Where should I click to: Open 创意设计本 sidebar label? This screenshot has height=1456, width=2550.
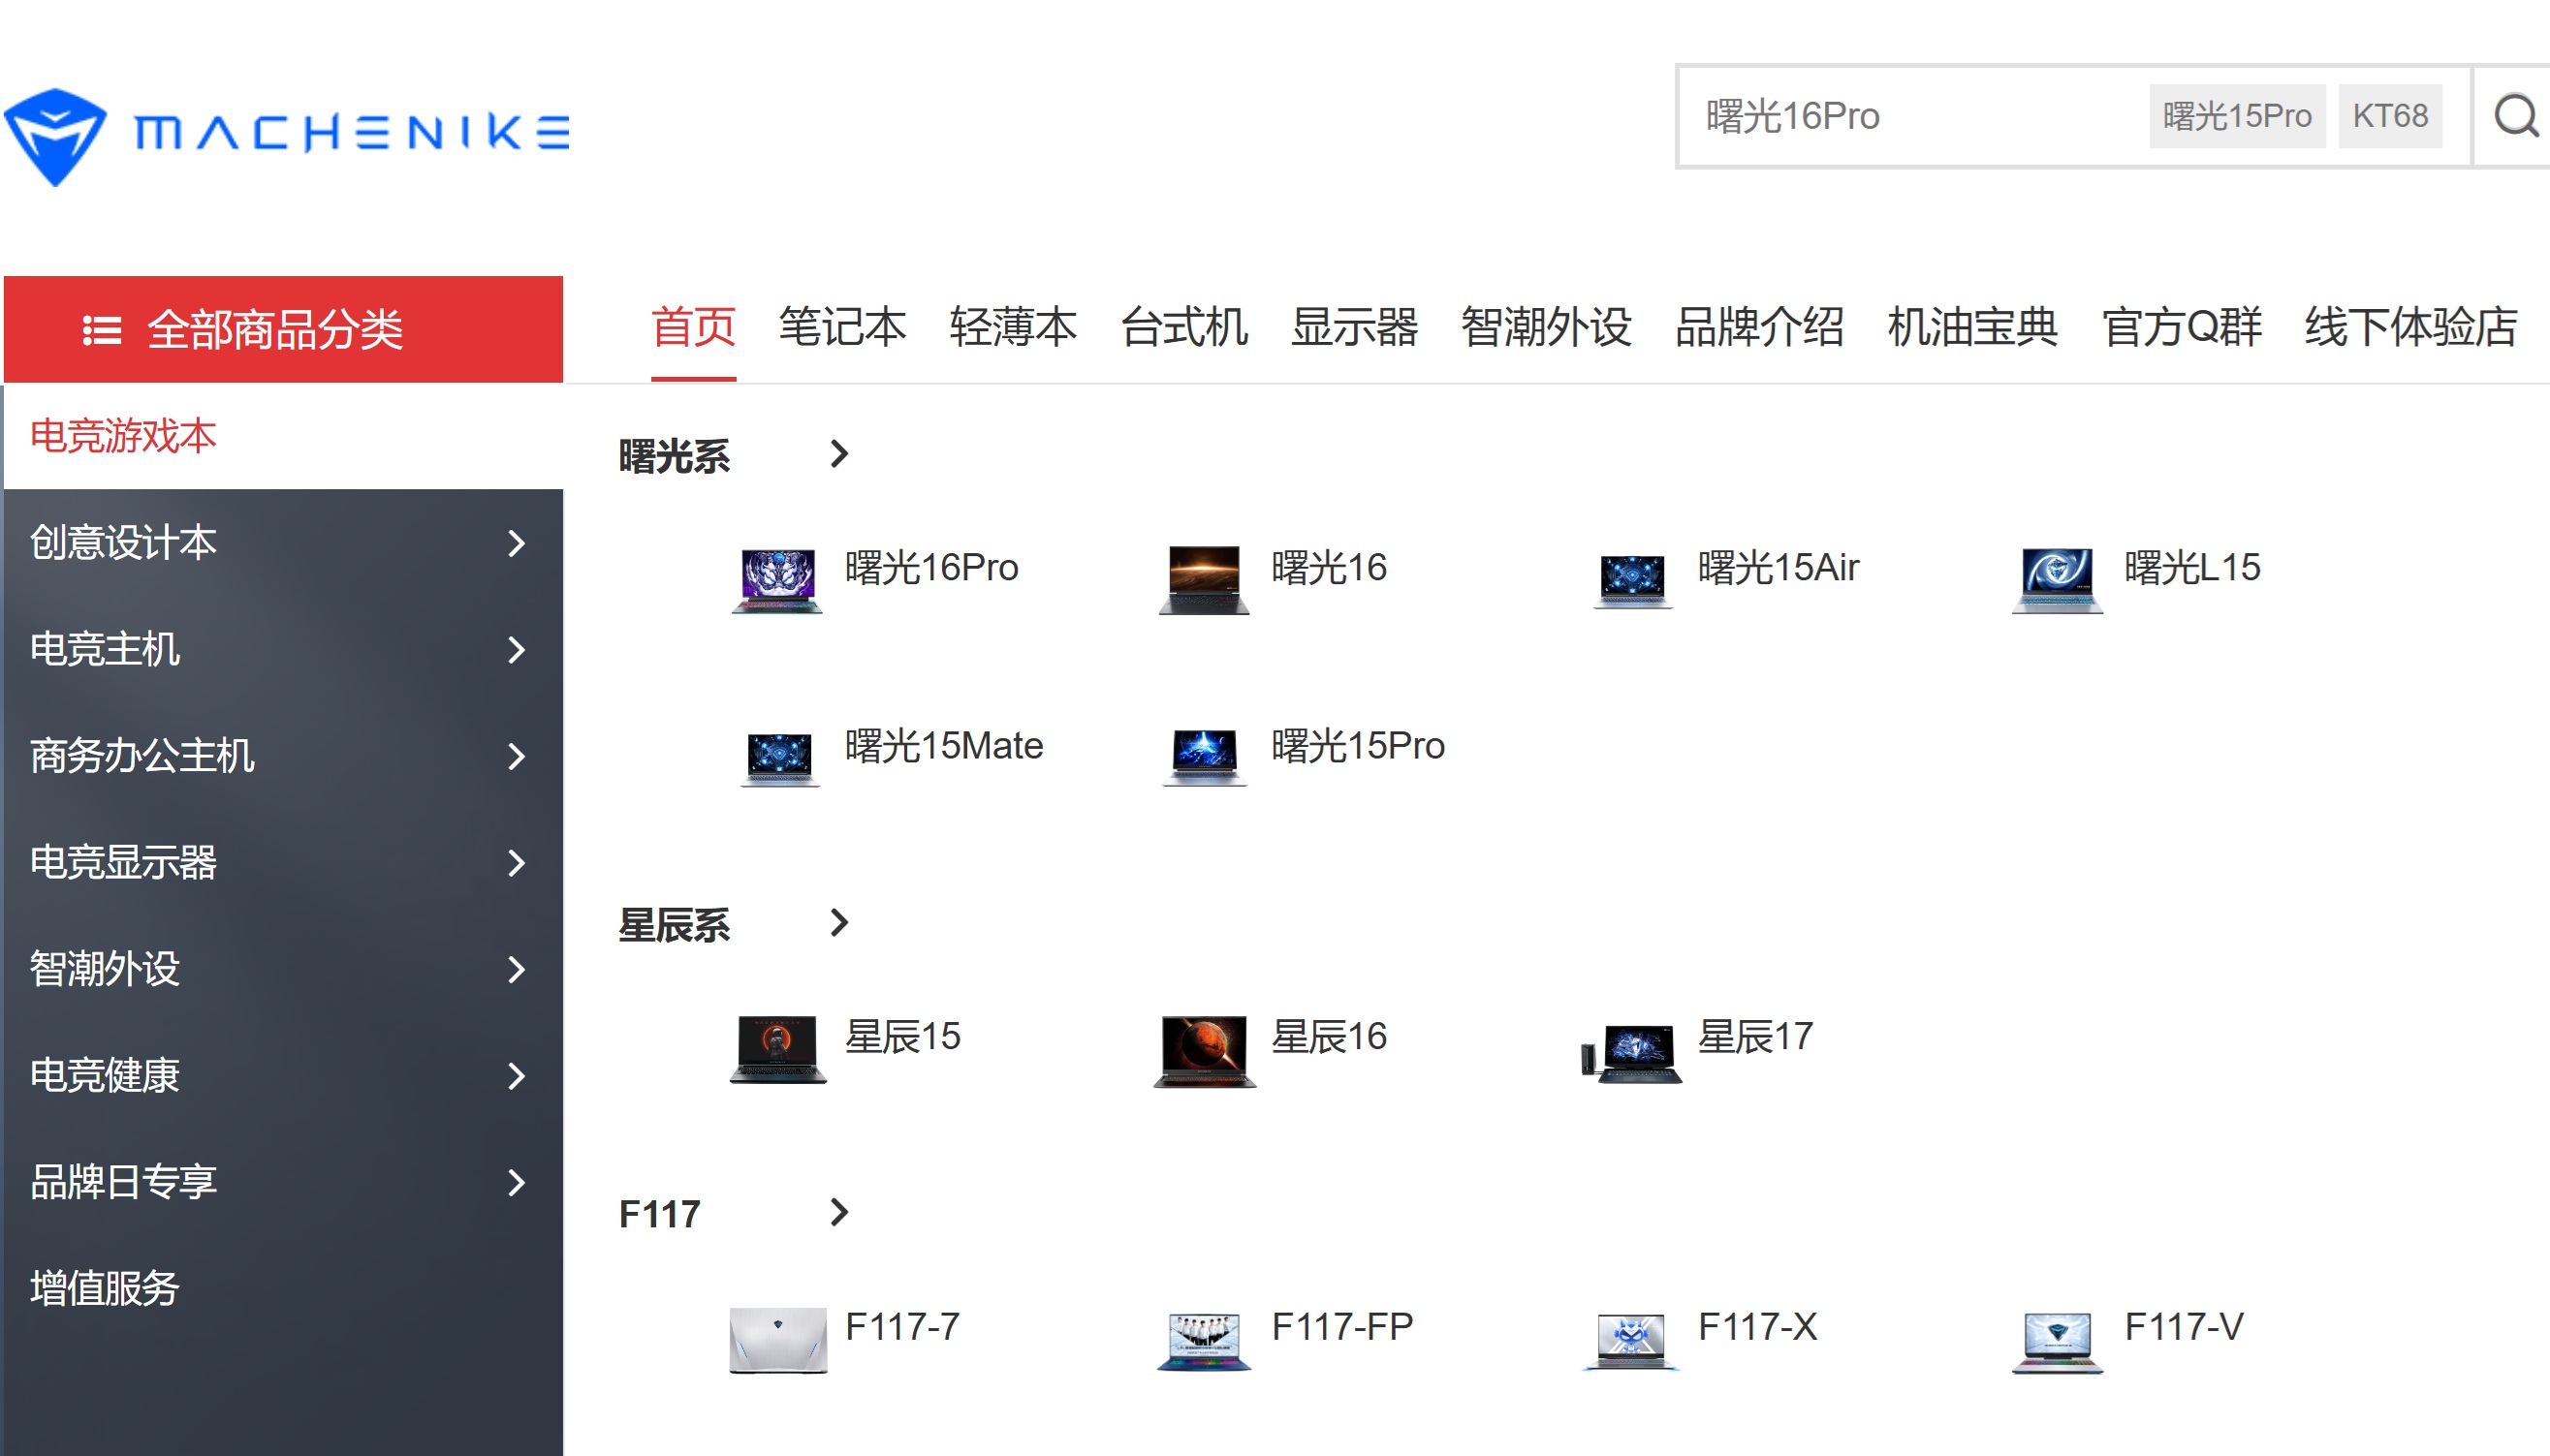coord(123,543)
